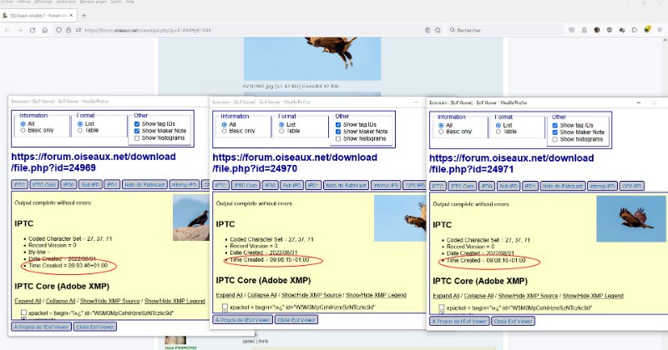Toggle xpacket checkbox in the 24970 window
The width and height of the screenshot is (668, 350).
tap(225, 306)
